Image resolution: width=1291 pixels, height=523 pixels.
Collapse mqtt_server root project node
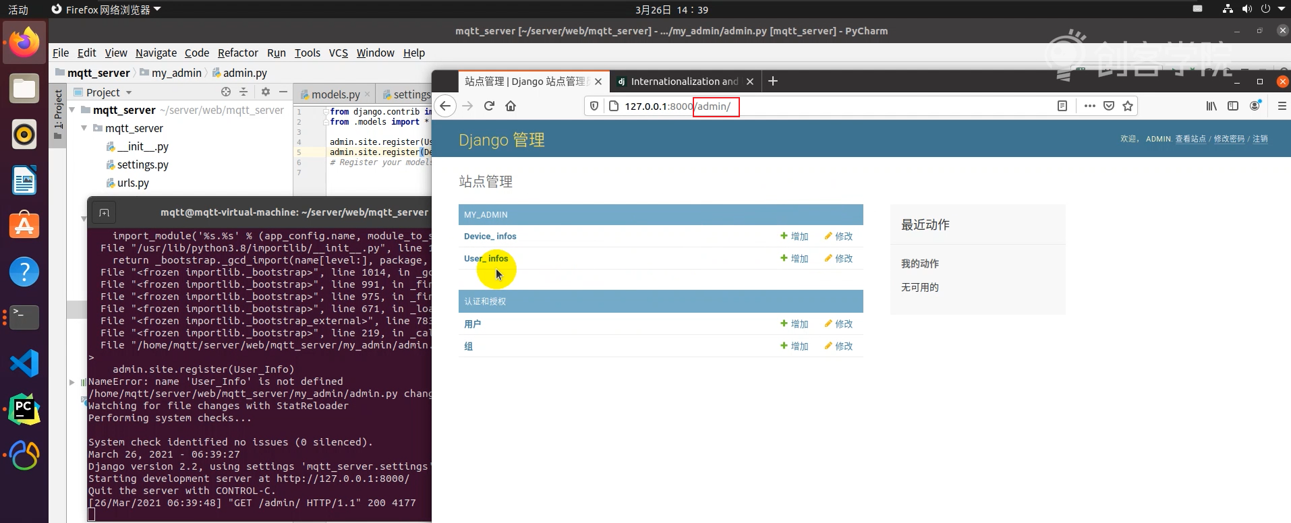click(x=72, y=109)
